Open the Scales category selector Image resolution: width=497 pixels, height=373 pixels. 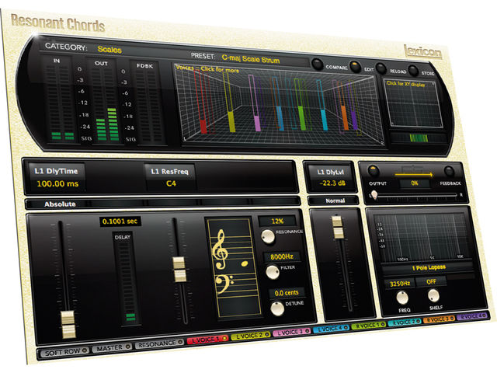pyautogui.click(x=109, y=50)
